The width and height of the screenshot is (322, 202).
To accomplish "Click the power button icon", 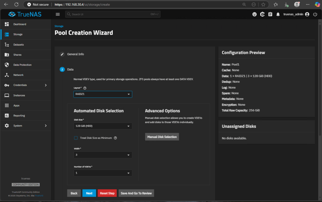I will click(315, 14).
